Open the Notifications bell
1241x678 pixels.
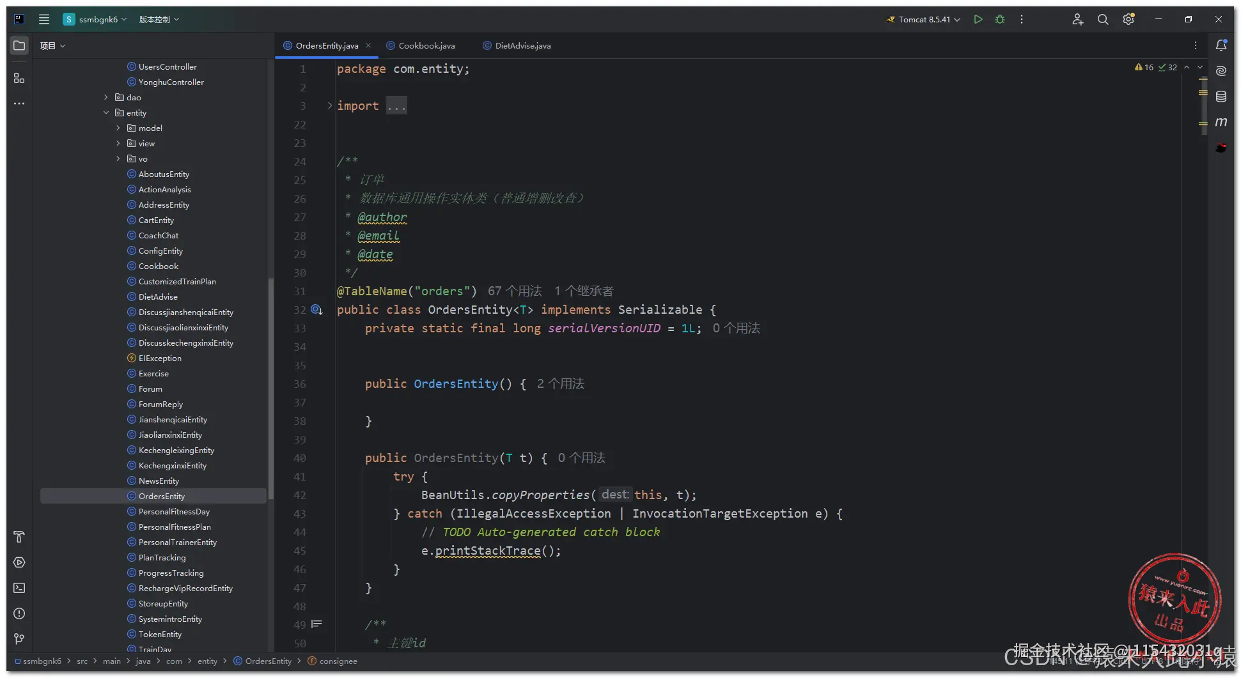point(1221,45)
